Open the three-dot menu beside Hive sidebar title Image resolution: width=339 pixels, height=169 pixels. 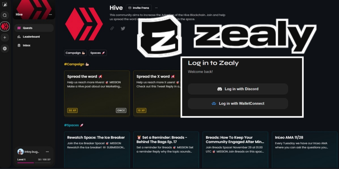(50, 15)
